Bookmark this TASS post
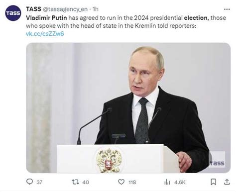 (214, 182)
